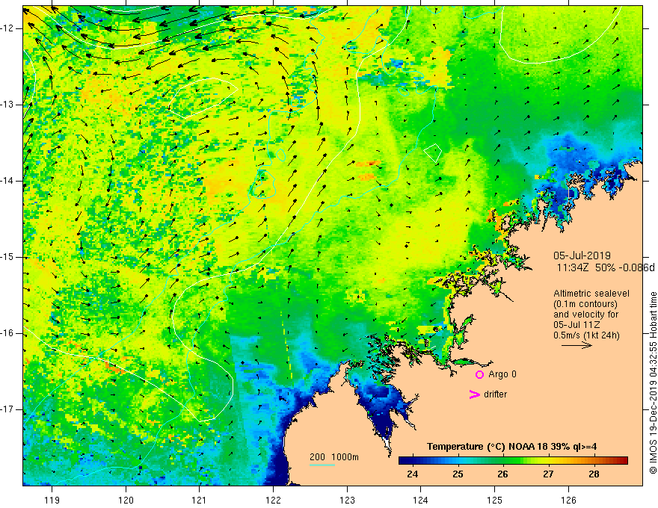The width and height of the screenshot is (658, 508).
Task: Click the temperature color bar at 28
Action: (x=594, y=461)
